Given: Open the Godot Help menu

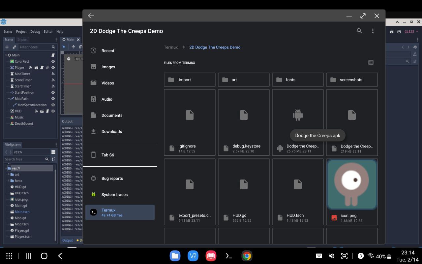Looking at the screenshot, I should pos(60,32).
